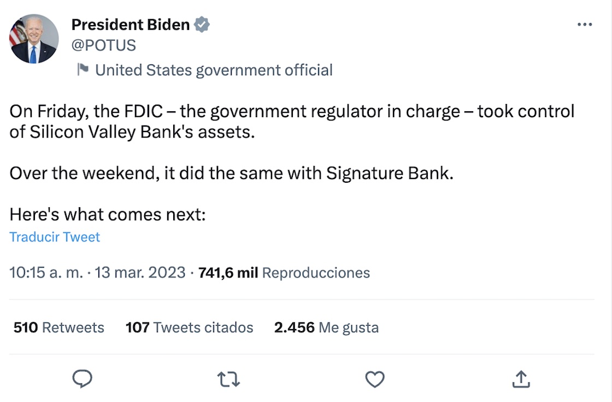This screenshot has height=402, width=612.
Task: Click the share upload icon
Action: [x=521, y=379]
